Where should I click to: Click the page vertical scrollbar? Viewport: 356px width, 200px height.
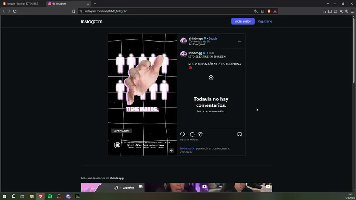coord(353,51)
